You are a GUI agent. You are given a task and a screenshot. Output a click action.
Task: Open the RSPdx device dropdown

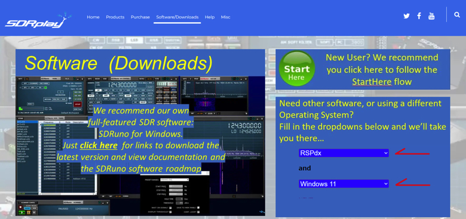(x=344, y=153)
